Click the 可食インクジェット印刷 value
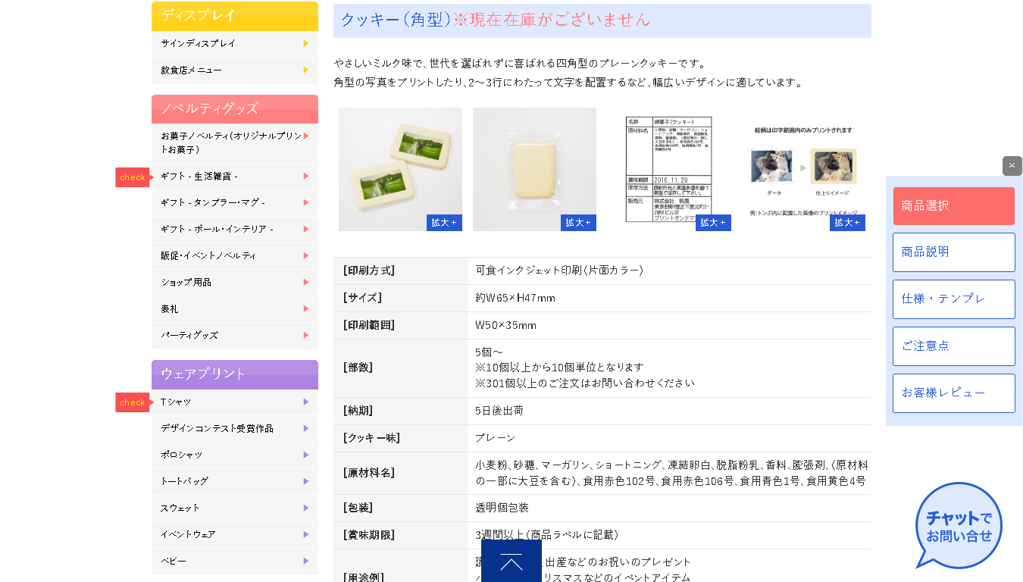This screenshot has height=582, width=1023. coord(559,271)
